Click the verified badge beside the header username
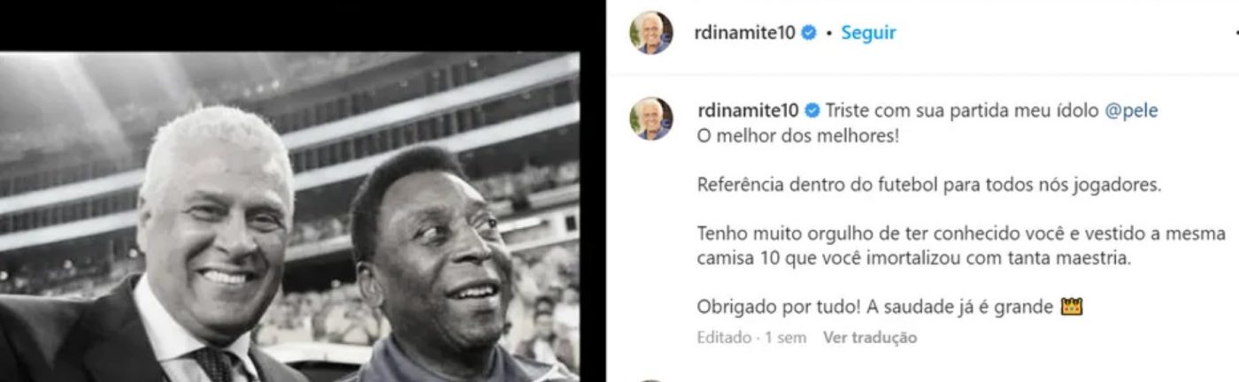The image size is (1239, 382). (x=808, y=33)
